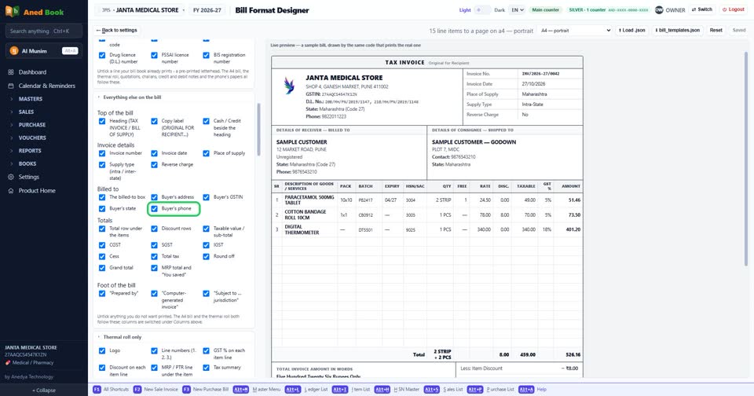The image size is (754, 396).
Task: Open the A4 — portrait page size dropdown
Action: (575, 31)
